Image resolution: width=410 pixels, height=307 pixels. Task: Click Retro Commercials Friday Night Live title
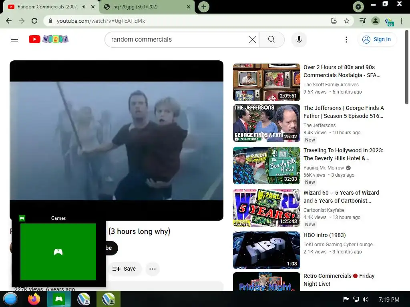(339, 279)
